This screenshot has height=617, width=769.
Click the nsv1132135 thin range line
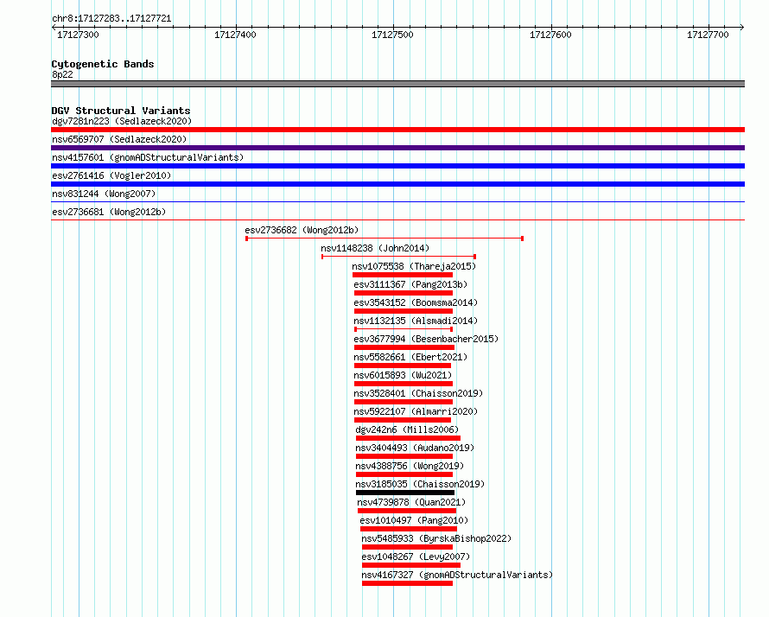point(404,329)
